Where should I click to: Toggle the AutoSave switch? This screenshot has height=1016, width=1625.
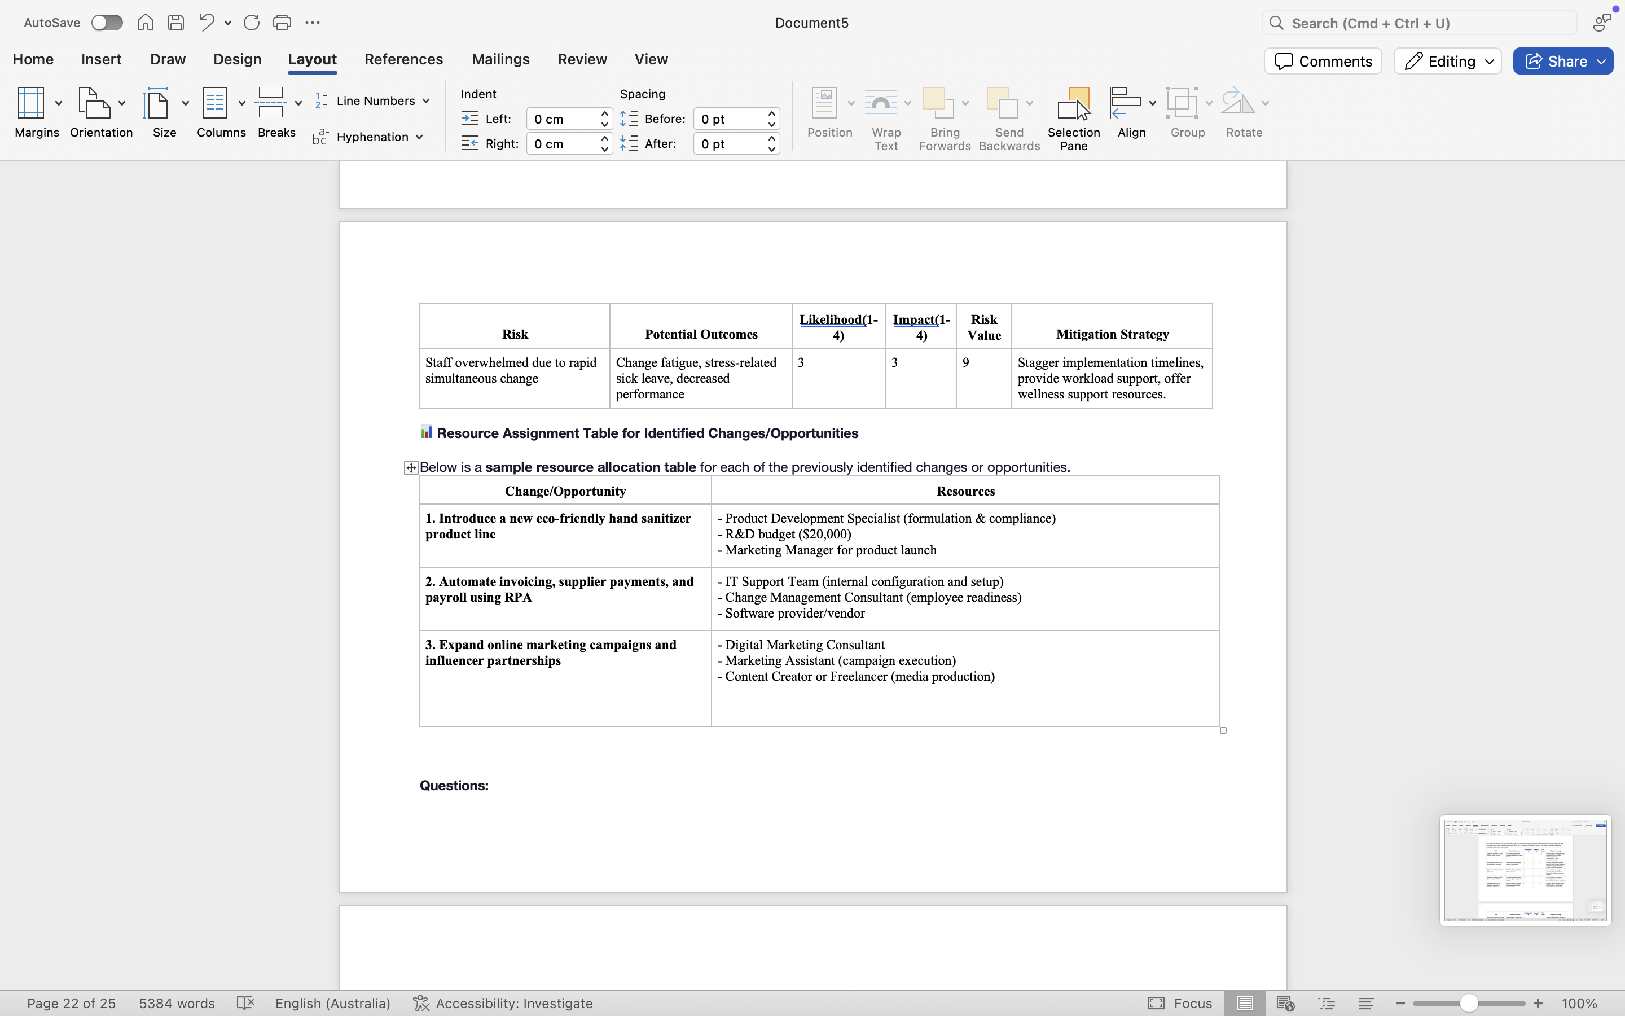[x=107, y=23]
